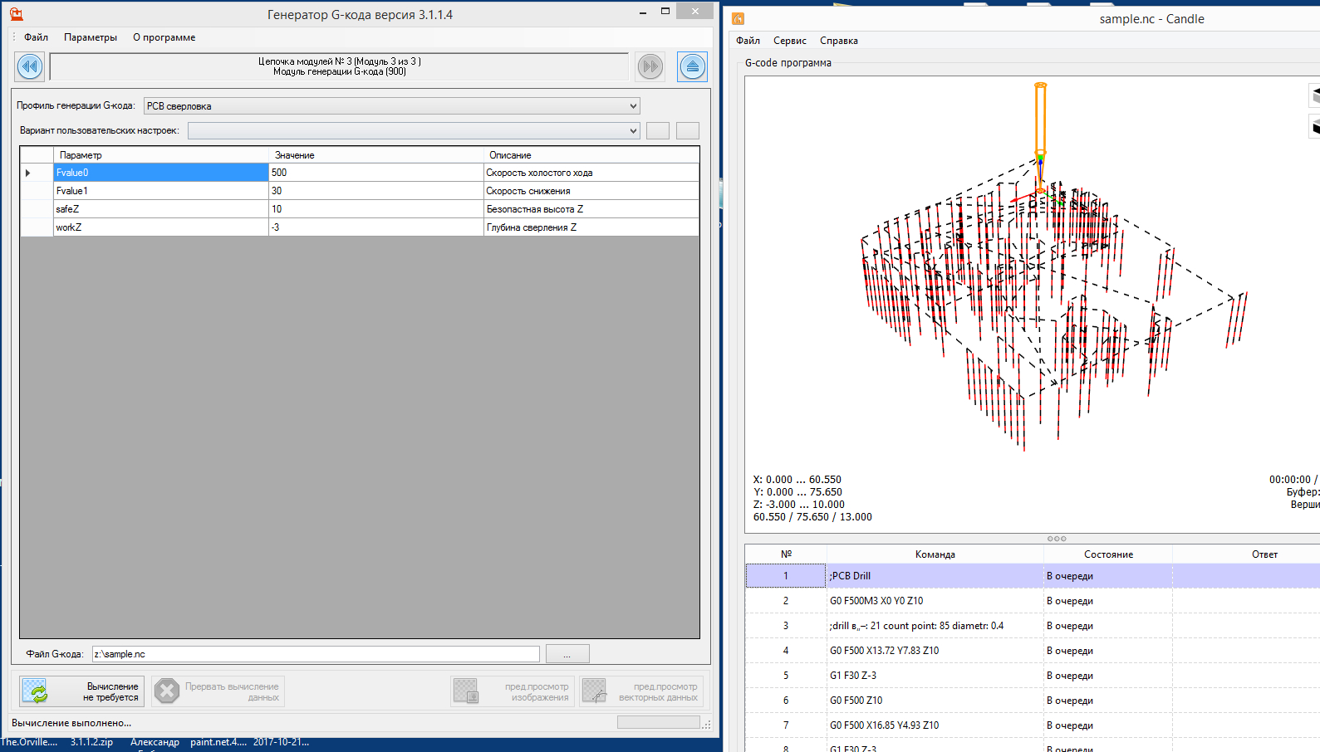Open the G-code generator app icon
This screenshot has height=752, width=1320.
(16, 14)
